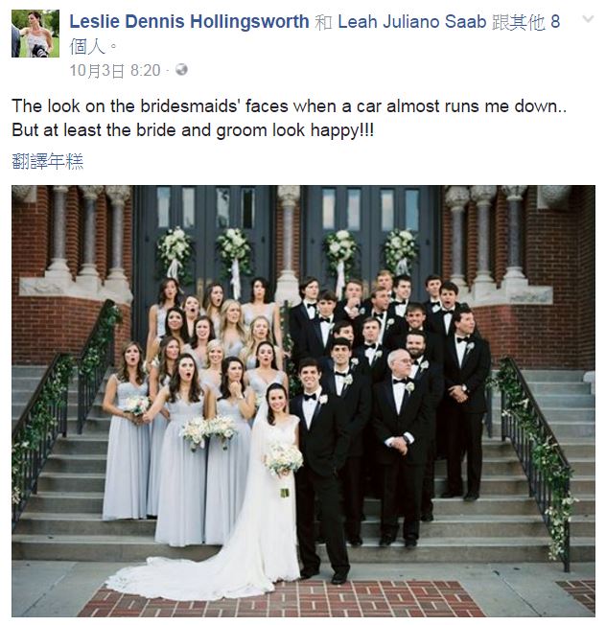Click the red brick paving below the steps
606x625 pixels.
click(x=279, y=598)
